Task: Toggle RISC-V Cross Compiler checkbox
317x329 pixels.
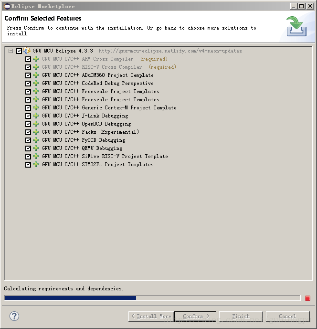Action: (x=28, y=67)
